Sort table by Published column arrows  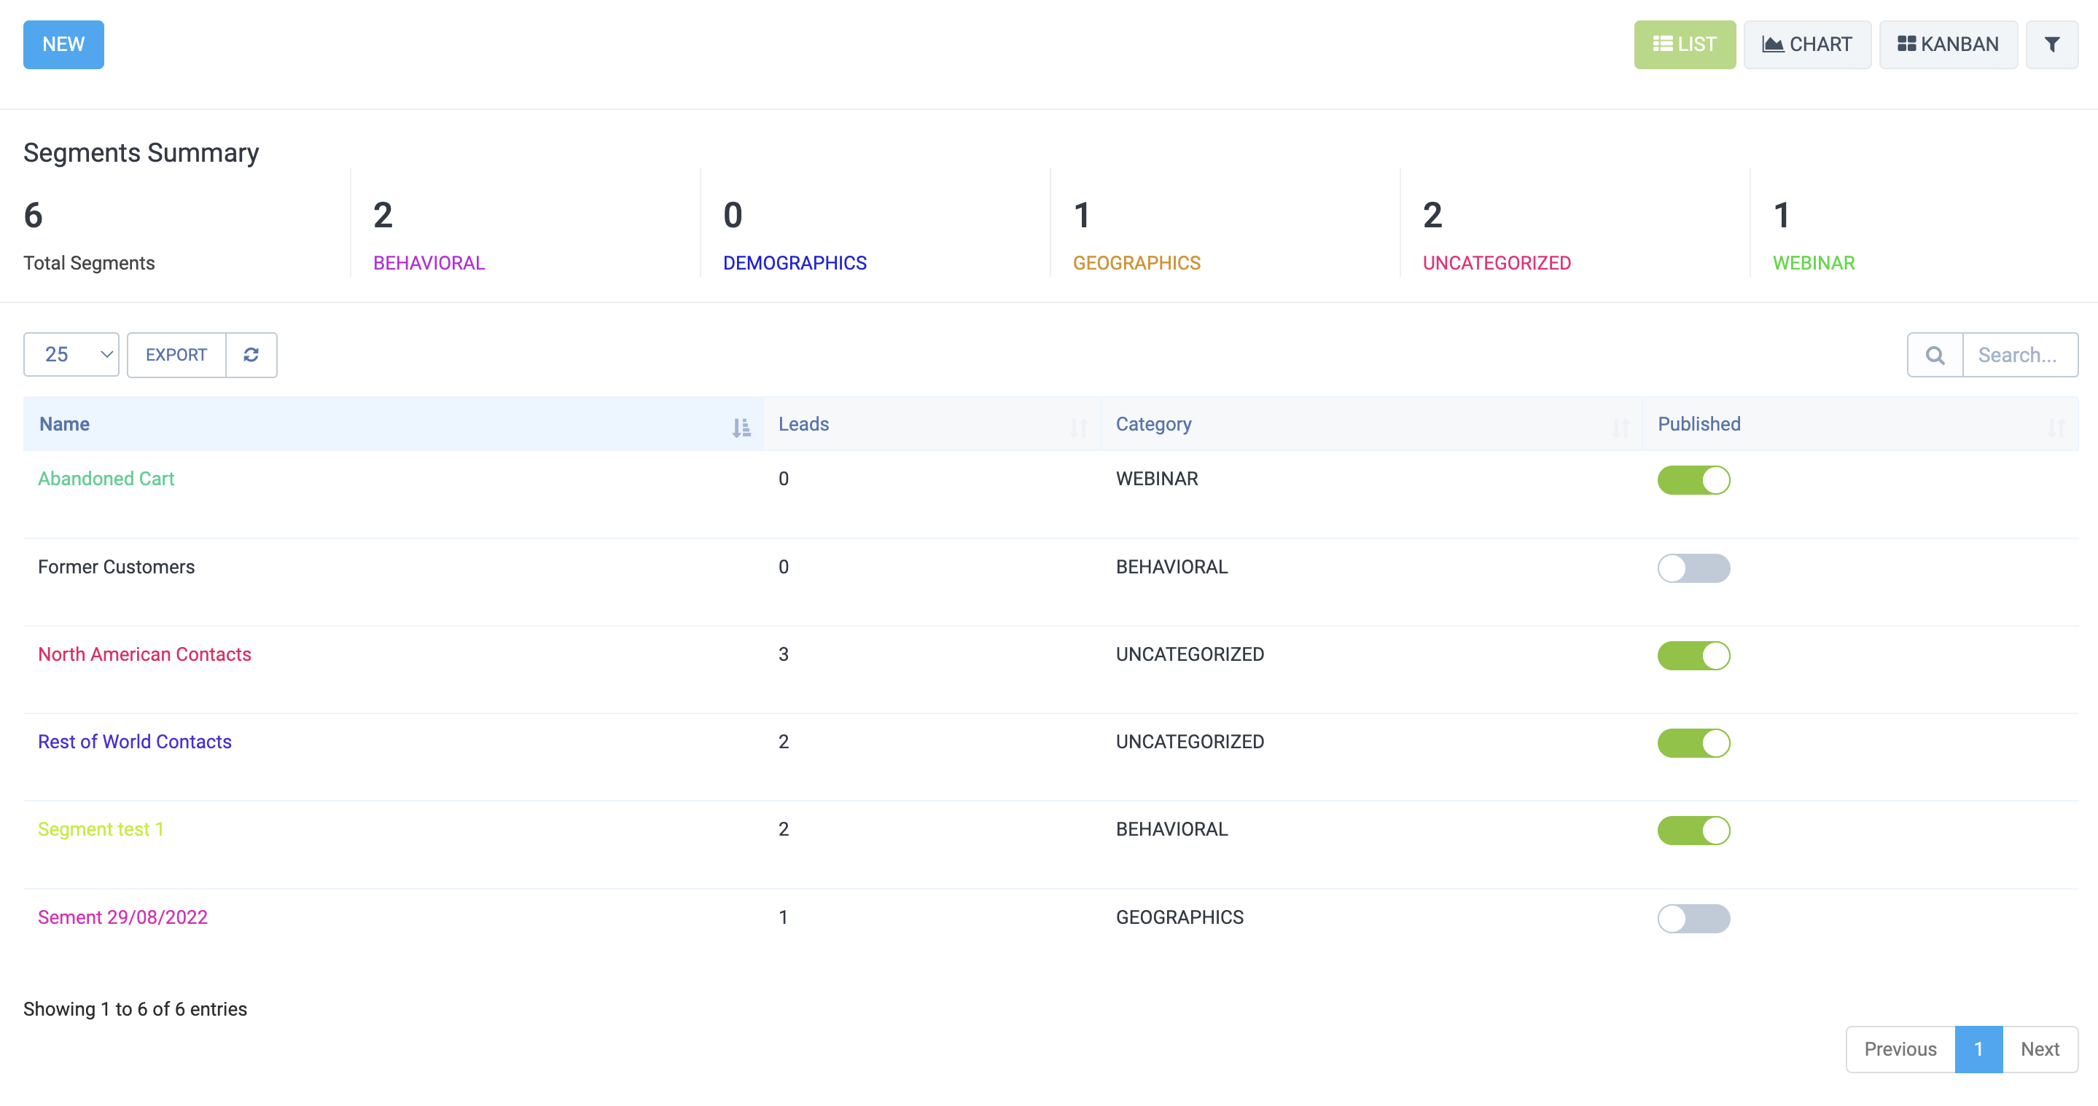pyautogui.click(x=2055, y=426)
